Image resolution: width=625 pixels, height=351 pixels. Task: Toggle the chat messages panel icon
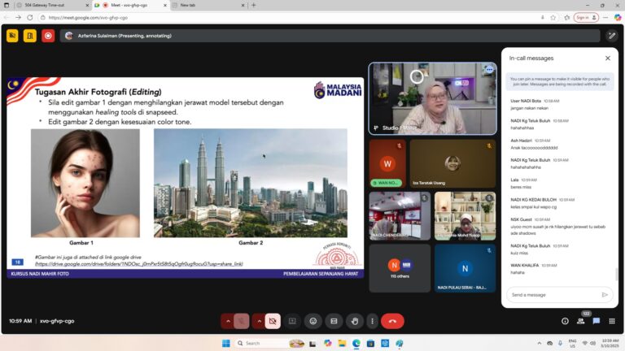[597, 321]
